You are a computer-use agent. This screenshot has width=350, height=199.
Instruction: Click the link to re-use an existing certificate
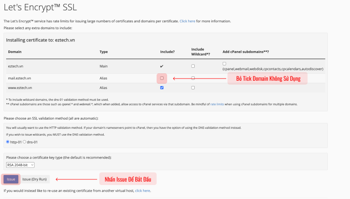pyautogui.click(x=142, y=191)
